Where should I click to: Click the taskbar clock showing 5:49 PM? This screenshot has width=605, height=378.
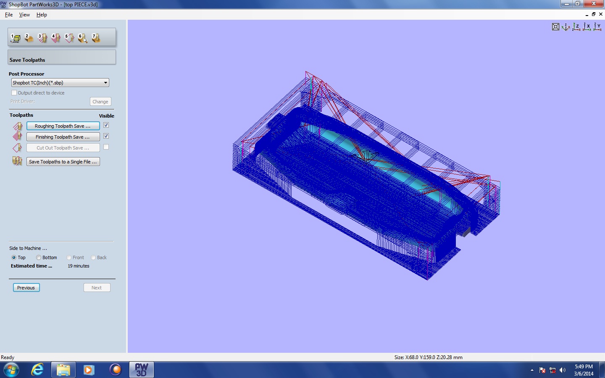tap(584, 370)
